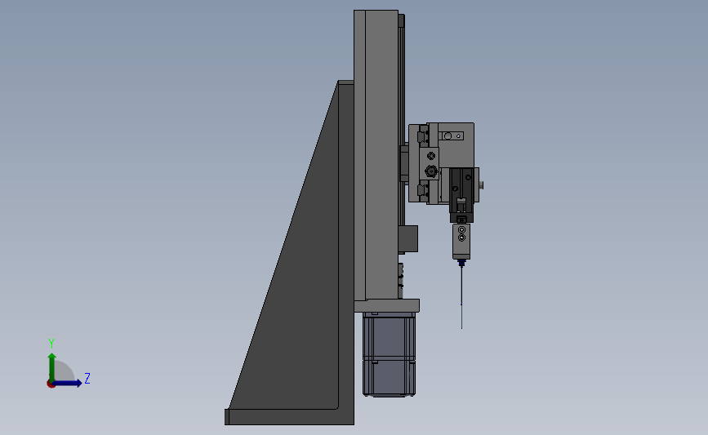Select the tall vertical column plate
Viewport: 708px width, 435px height.
376,155
